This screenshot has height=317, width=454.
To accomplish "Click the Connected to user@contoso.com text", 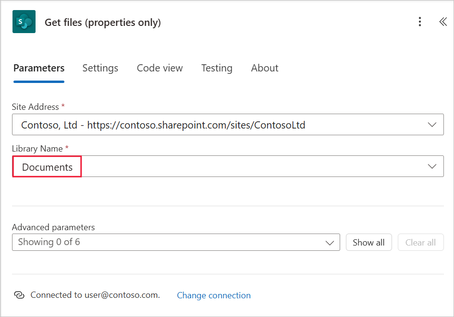I will click(x=95, y=295).
